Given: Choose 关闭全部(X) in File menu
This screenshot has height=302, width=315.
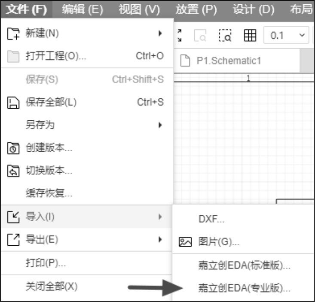Looking at the screenshot, I should 52,286.
